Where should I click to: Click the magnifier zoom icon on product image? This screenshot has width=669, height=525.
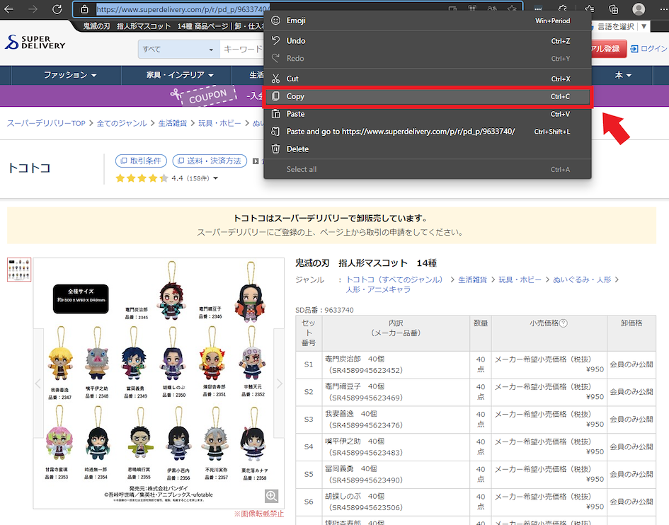pos(272,495)
